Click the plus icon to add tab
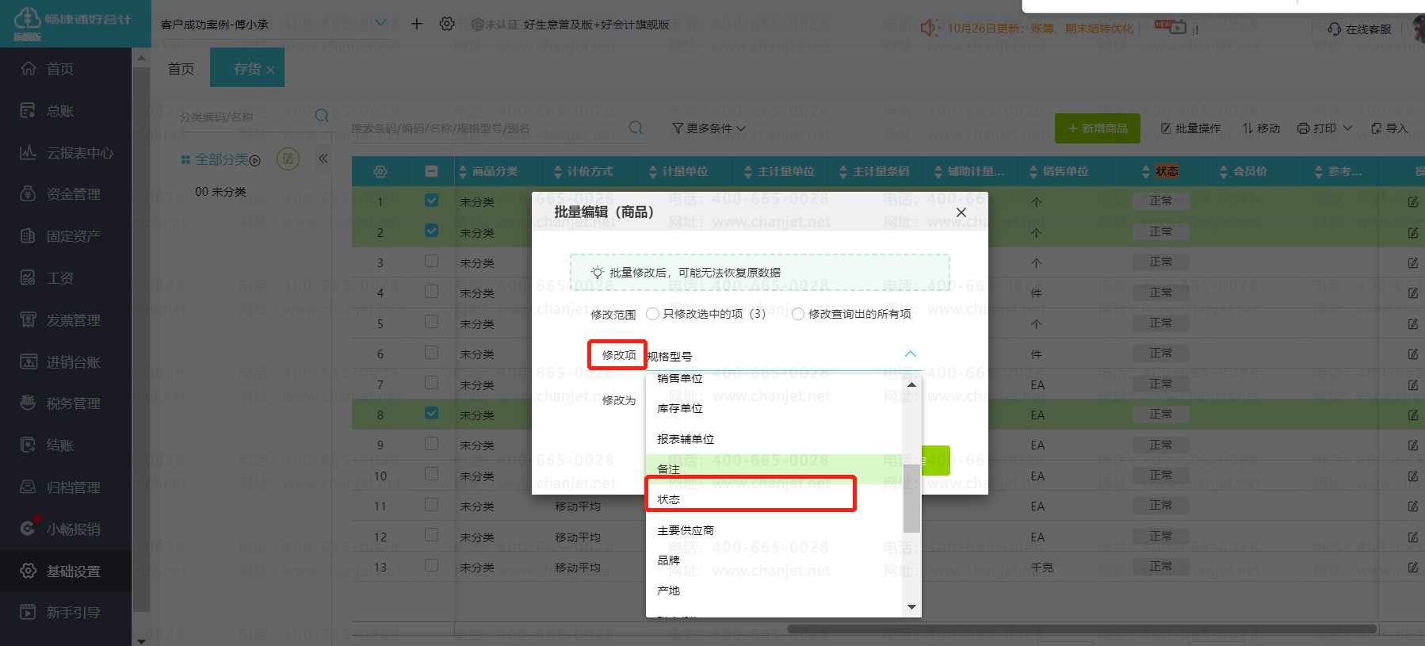Image resolution: width=1425 pixels, height=646 pixels. click(x=417, y=24)
